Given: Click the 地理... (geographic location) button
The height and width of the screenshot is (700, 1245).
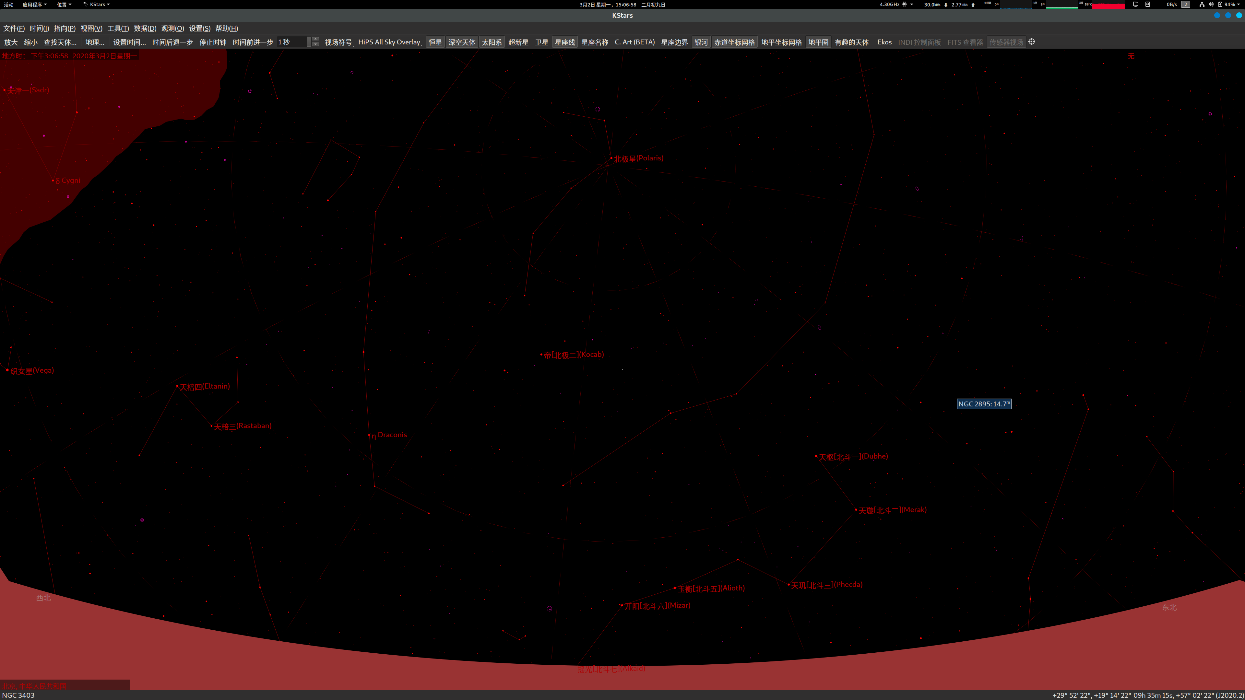Looking at the screenshot, I should [95, 42].
